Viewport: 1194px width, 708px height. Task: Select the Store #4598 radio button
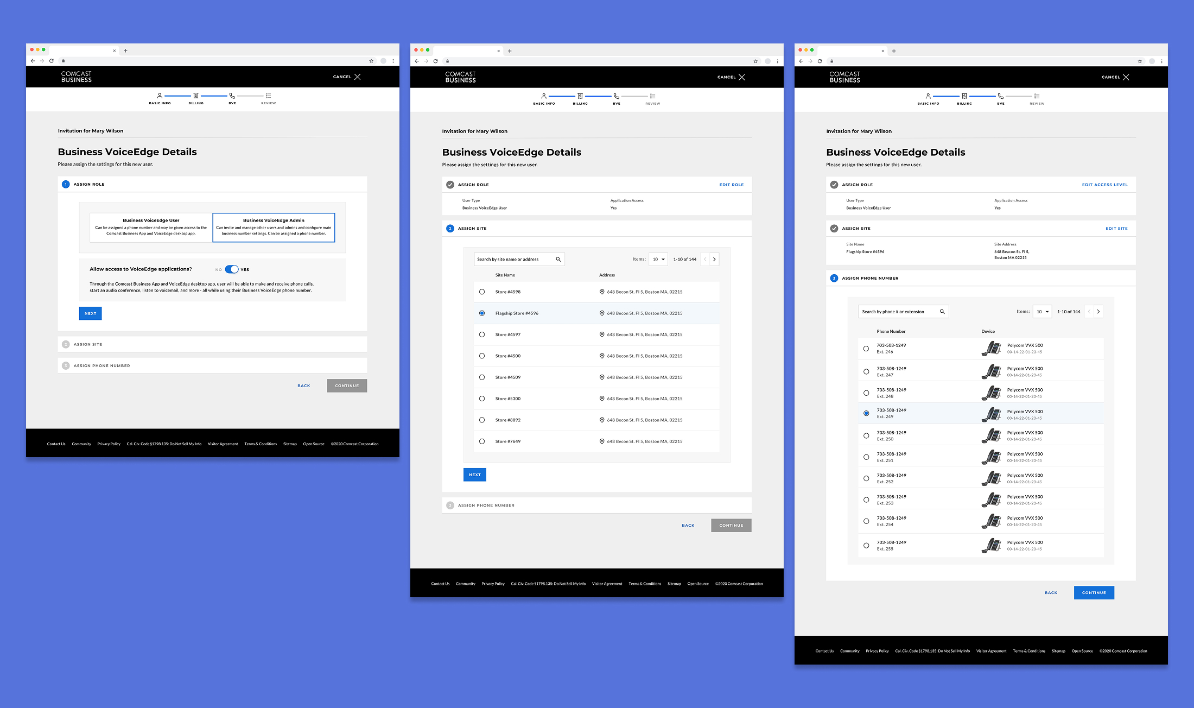482,292
